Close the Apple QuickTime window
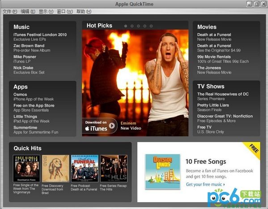Screen dimensions: 268x209 tap(264, 4)
